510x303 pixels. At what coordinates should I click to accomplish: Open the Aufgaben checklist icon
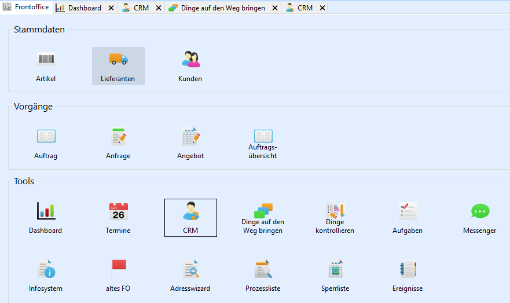[x=408, y=212]
